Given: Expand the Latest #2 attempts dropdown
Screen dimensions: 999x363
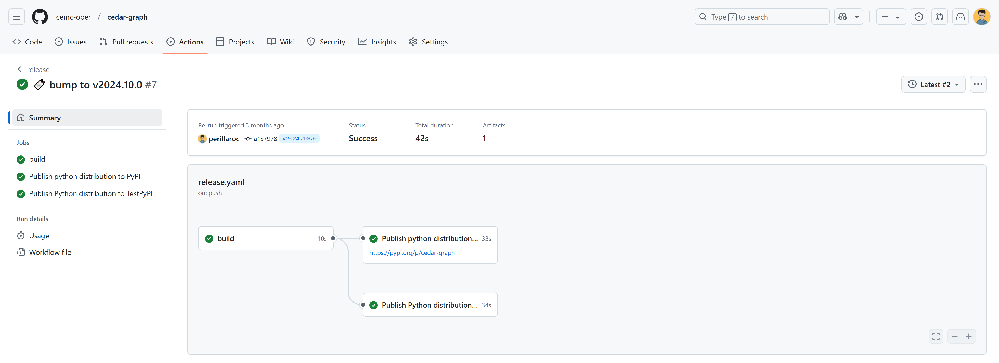Looking at the screenshot, I should pos(933,85).
